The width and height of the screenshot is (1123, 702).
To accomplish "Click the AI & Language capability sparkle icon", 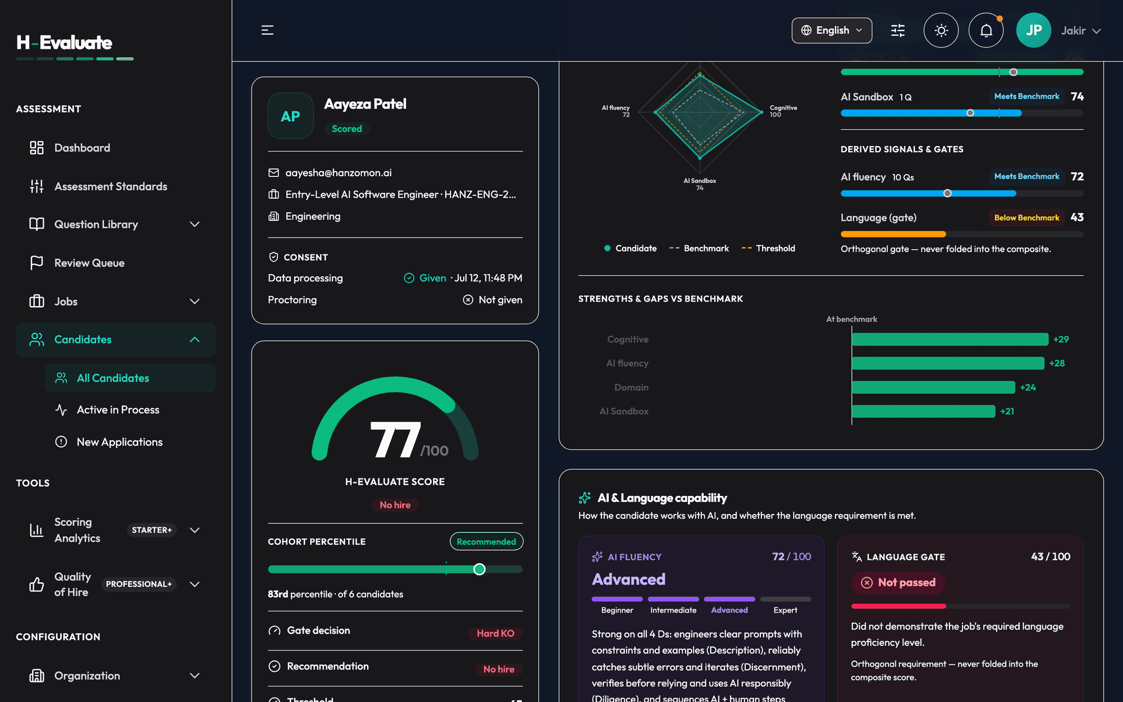I will (x=585, y=498).
